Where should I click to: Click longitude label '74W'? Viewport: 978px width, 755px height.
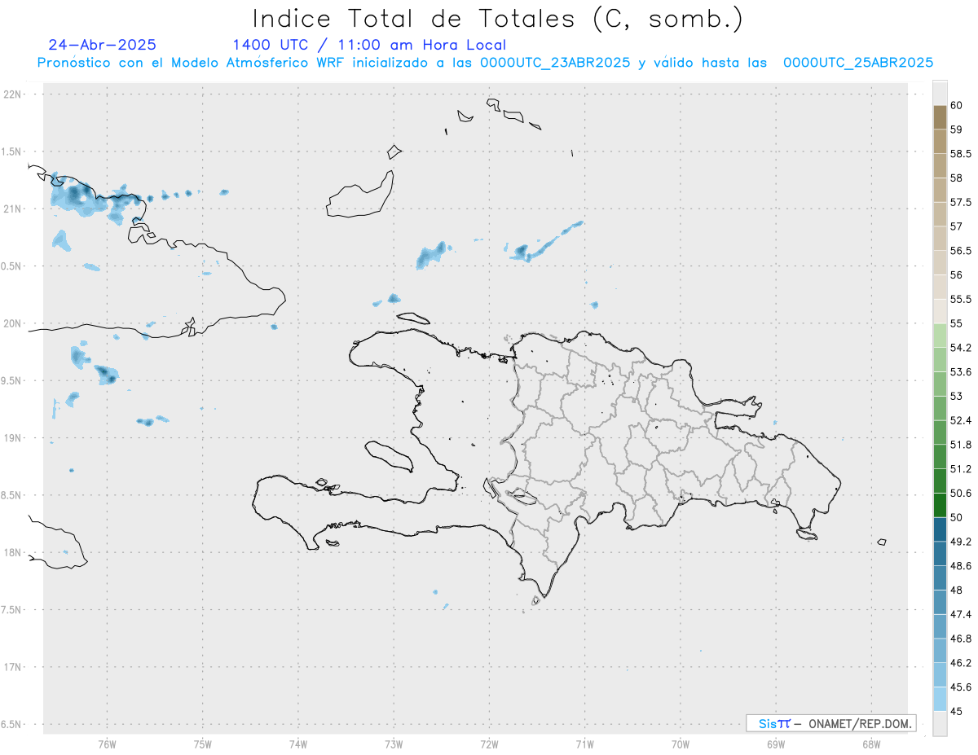coord(298,744)
